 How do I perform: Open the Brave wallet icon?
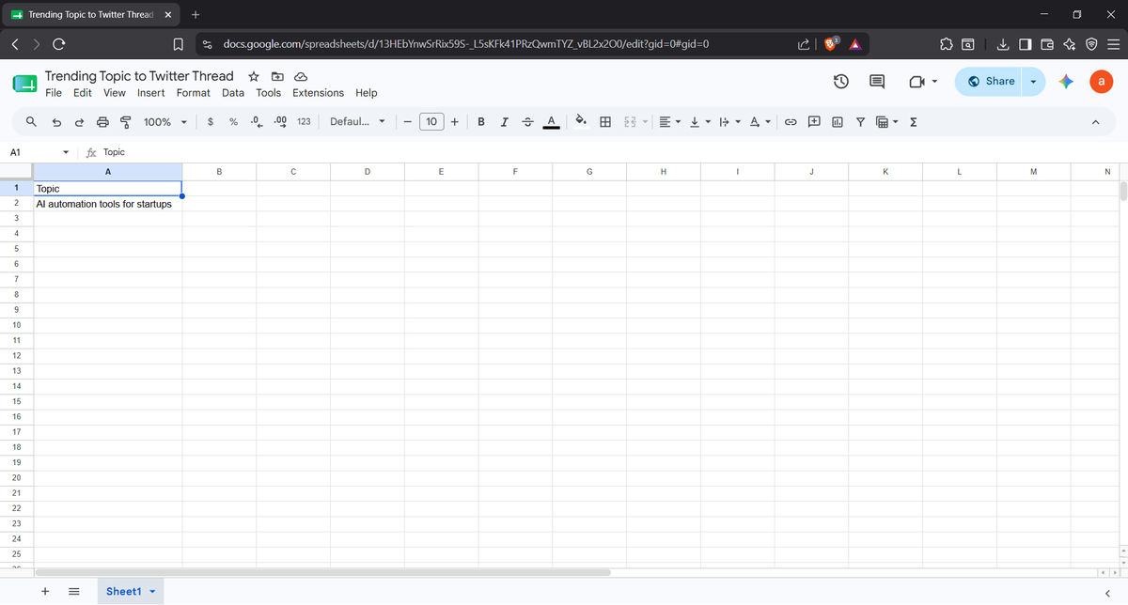coord(1046,43)
